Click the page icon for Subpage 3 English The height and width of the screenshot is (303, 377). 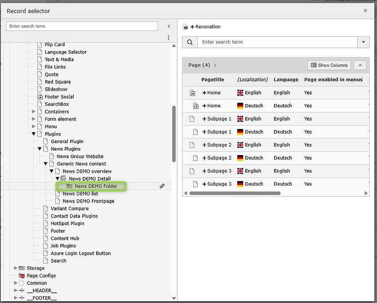coord(192,171)
